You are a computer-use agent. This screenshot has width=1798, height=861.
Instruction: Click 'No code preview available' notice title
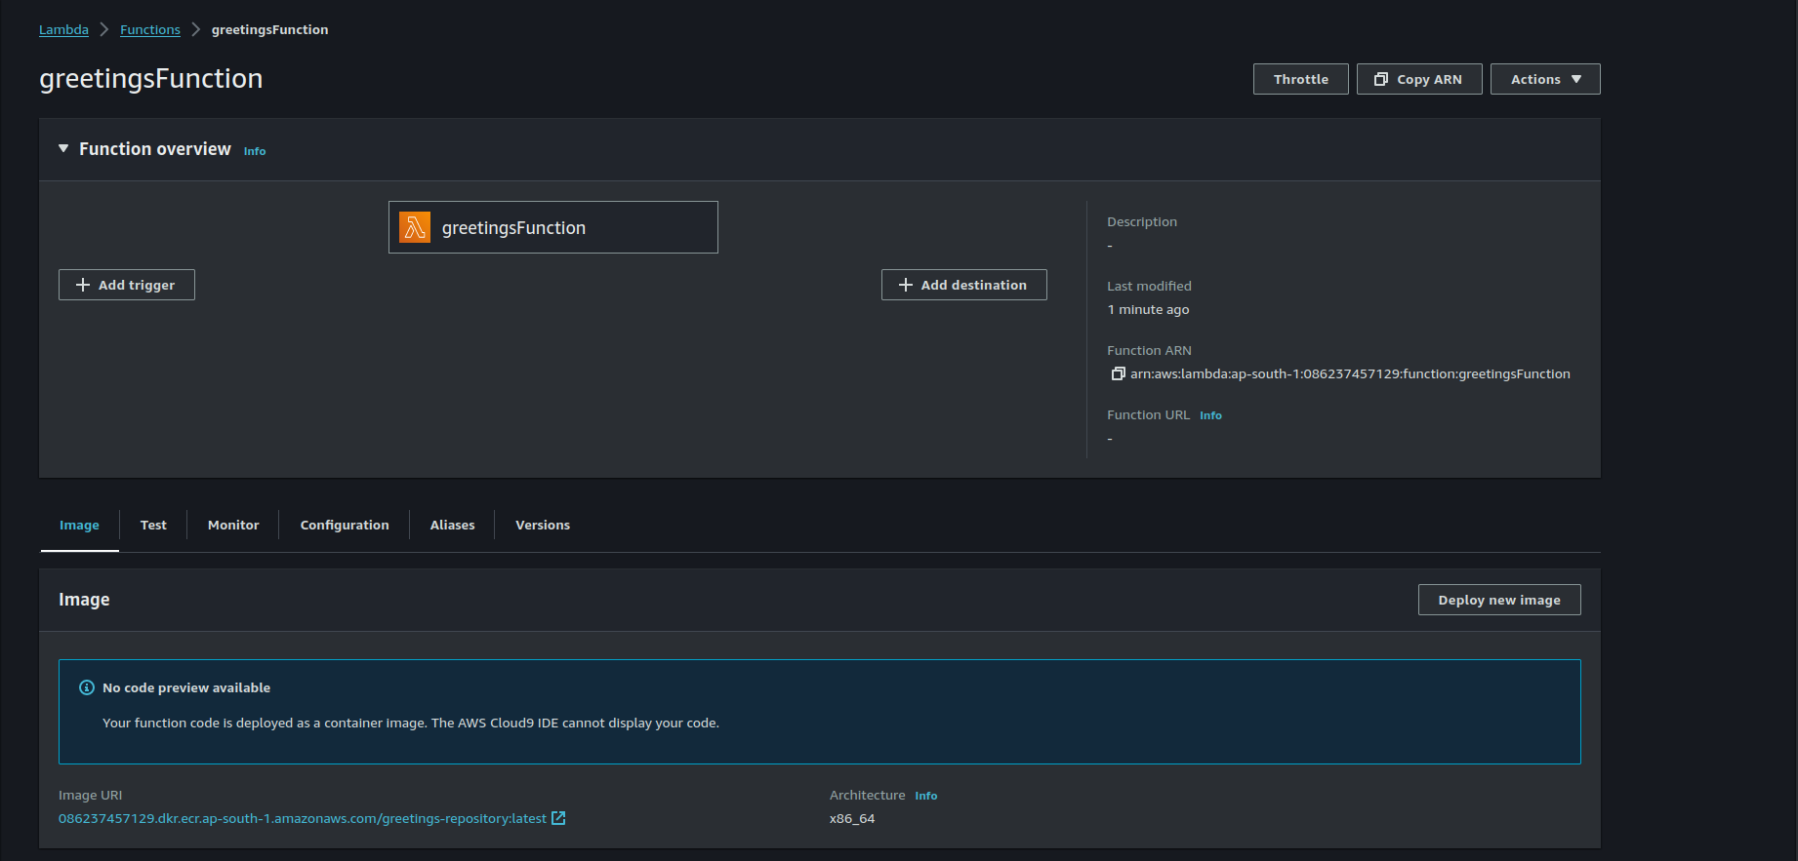186,687
